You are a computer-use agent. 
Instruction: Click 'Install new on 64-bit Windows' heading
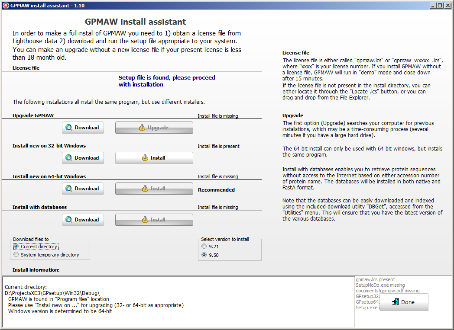(x=49, y=176)
